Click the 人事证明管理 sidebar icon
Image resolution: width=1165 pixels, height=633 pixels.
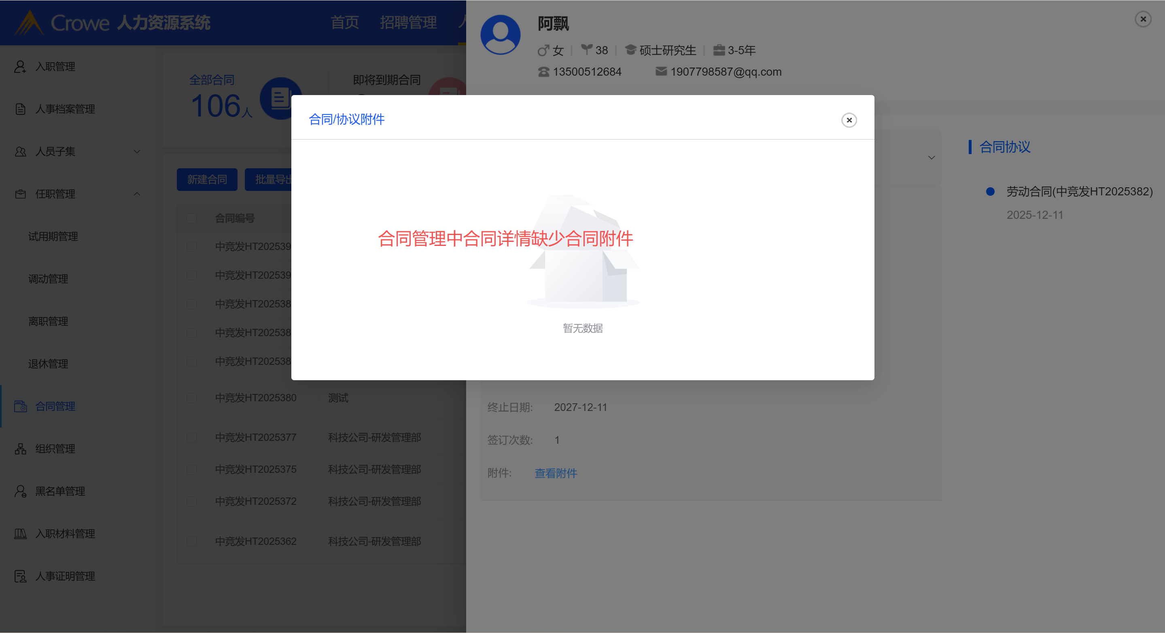point(20,576)
